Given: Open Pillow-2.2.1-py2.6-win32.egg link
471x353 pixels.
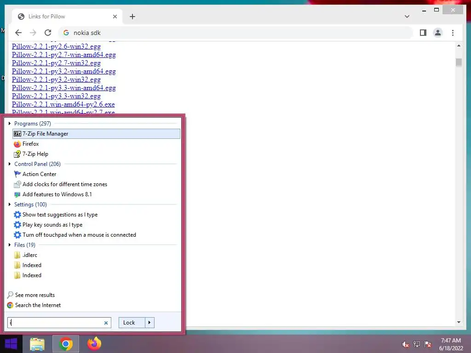Looking at the screenshot, I should pyautogui.click(x=56, y=46).
